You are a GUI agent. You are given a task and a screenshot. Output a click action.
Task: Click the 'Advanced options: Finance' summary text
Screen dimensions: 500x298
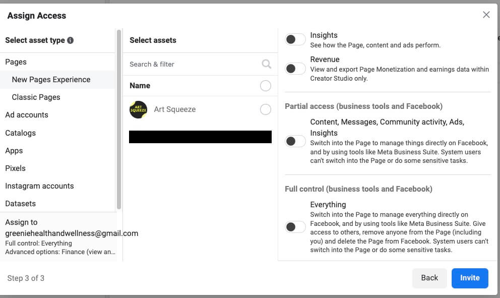pyautogui.click(x=60, y=252)
